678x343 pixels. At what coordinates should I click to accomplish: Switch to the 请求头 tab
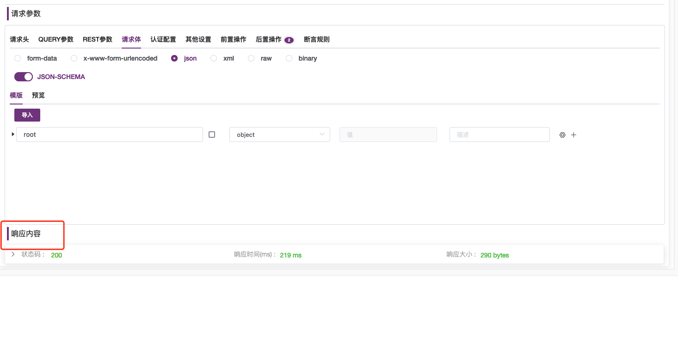pos(19,39)
